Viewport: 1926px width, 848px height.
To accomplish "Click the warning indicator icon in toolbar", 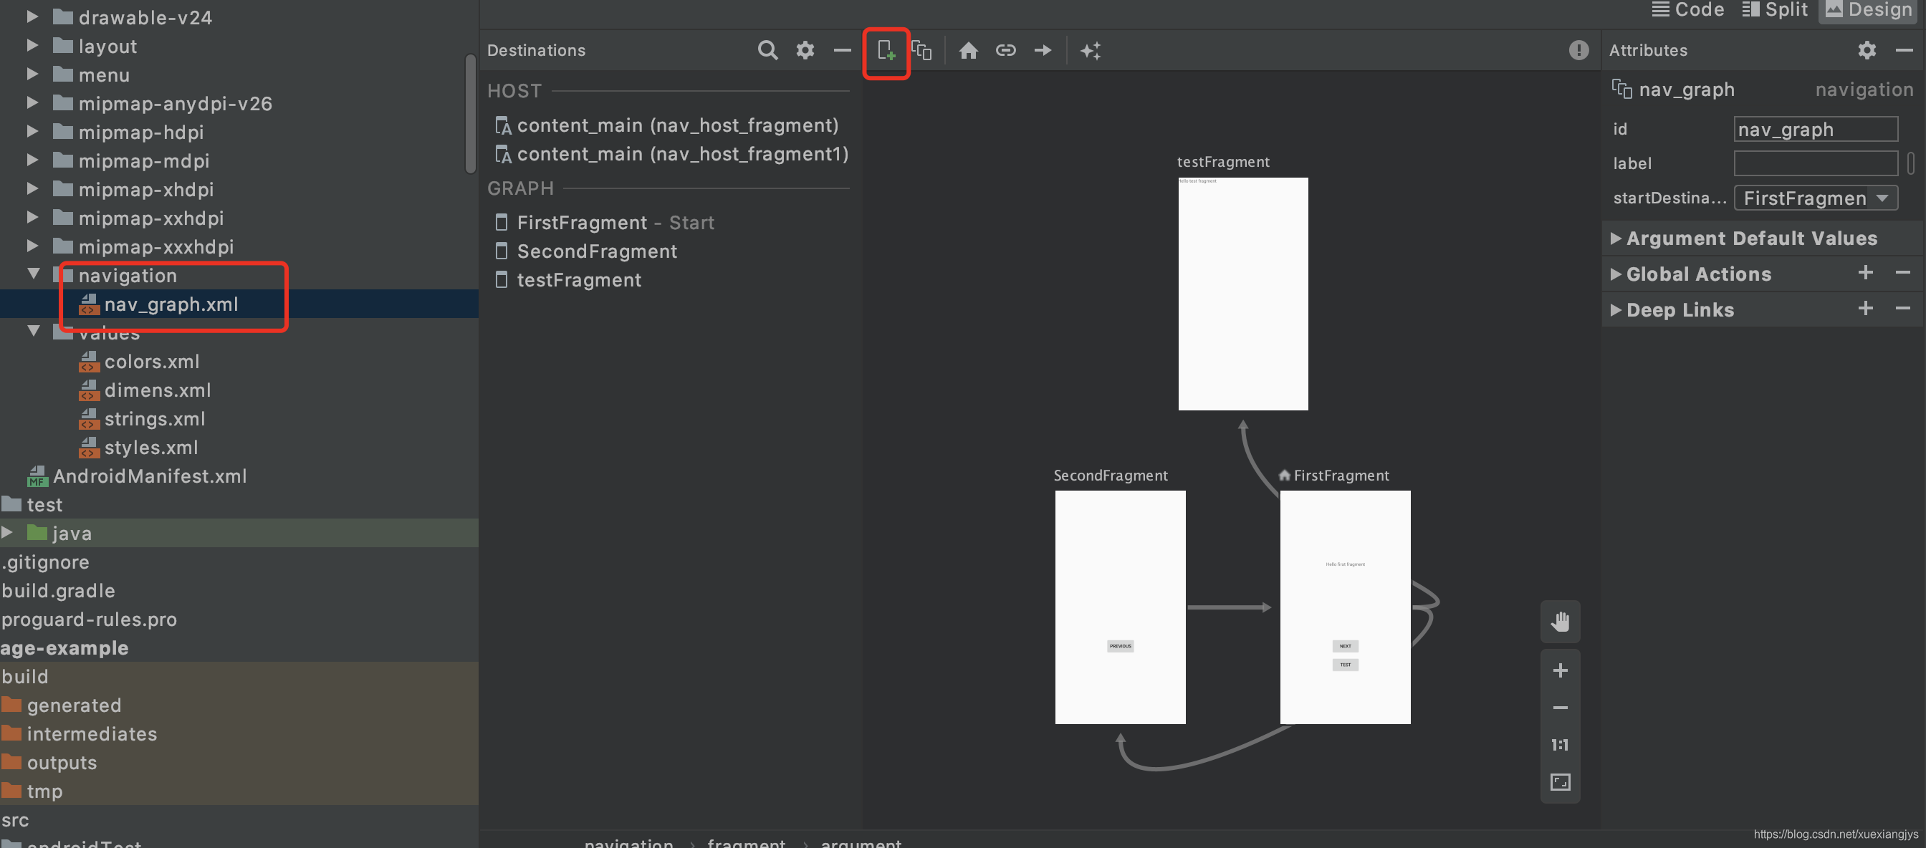I will point(1578,51).
